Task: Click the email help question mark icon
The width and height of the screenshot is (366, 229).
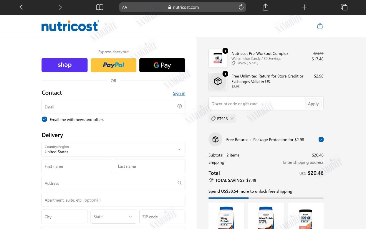Action: point(180,106)
